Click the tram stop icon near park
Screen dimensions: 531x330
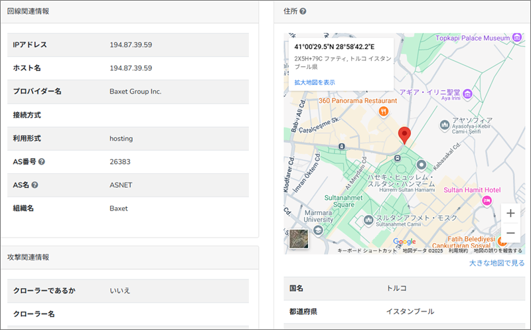[x=398, y=158]
